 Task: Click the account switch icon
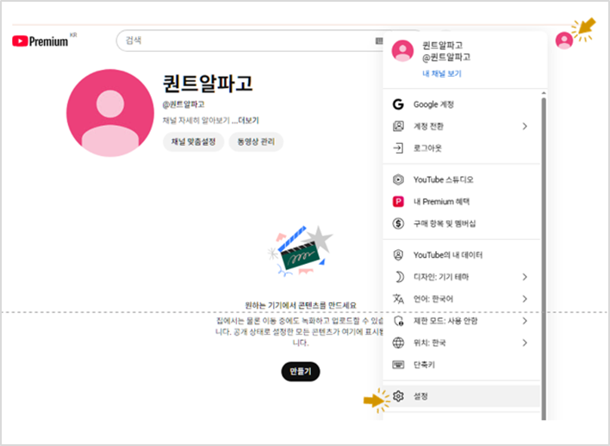[x=398, y=126]
